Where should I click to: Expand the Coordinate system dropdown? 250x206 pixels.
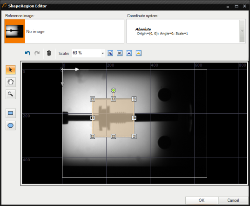point(242,31)
